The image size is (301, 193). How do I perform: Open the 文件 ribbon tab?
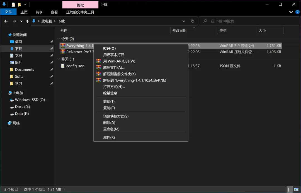pos(8,12)
